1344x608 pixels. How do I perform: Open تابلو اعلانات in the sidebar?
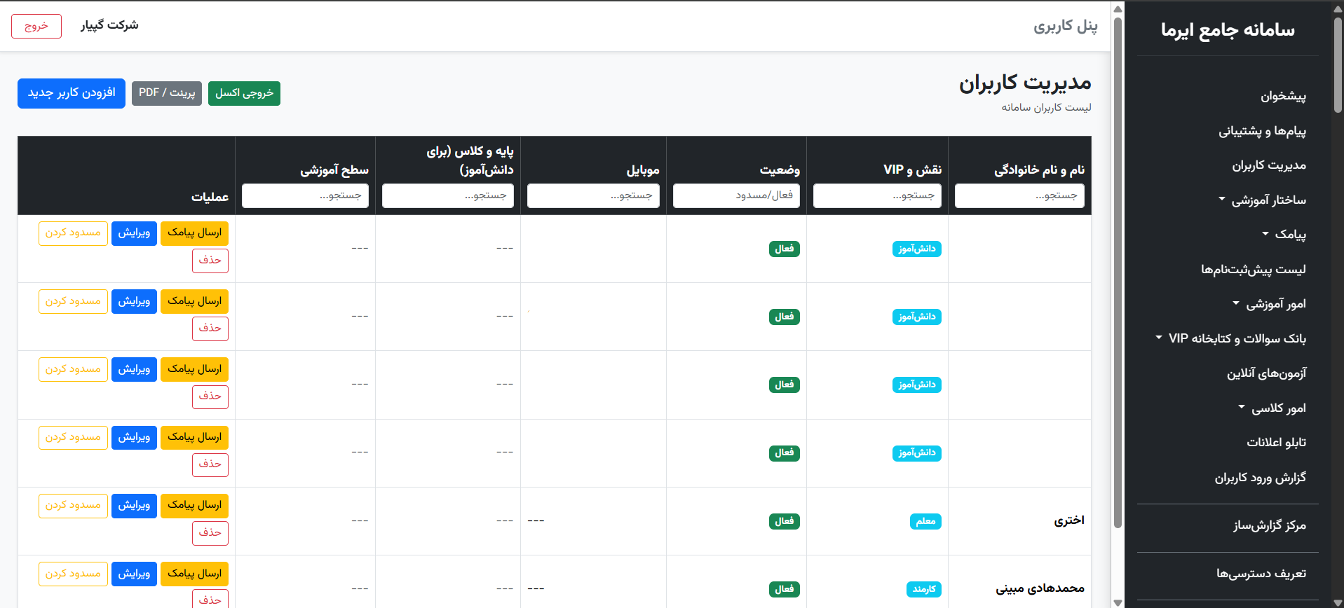click(x=1276, y=443)
